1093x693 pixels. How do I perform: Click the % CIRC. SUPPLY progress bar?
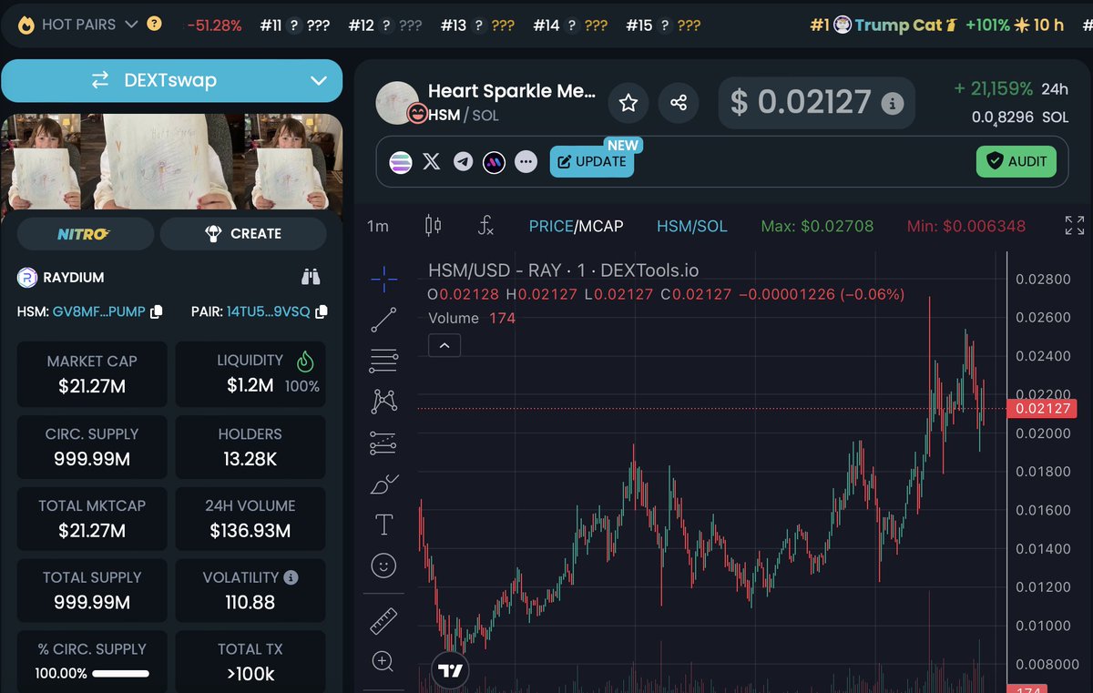click(120, 674)
